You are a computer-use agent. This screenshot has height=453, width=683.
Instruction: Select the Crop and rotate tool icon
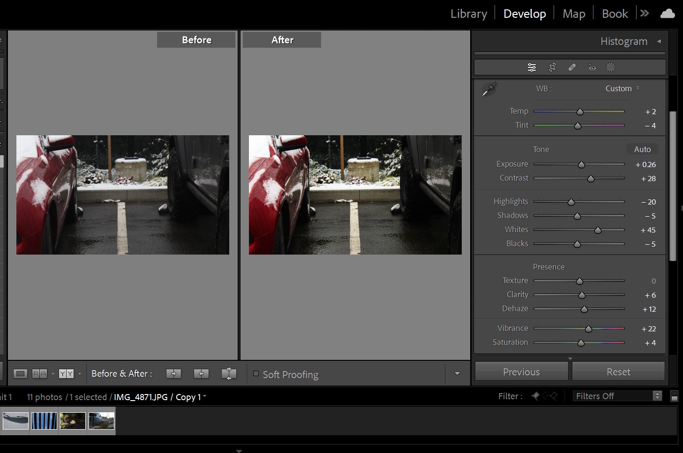click(x=552, y=67)
